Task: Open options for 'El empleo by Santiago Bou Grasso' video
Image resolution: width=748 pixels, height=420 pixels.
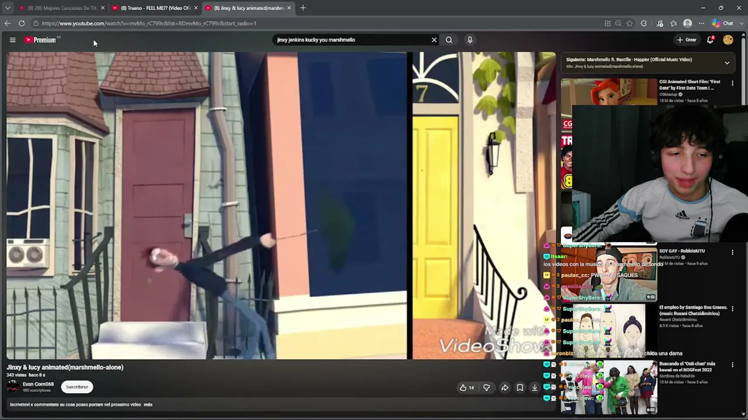Action: [732, 309]
